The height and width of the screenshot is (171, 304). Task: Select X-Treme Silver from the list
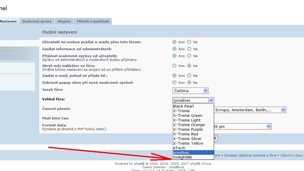pyautogui.click(x=187, y=139)
